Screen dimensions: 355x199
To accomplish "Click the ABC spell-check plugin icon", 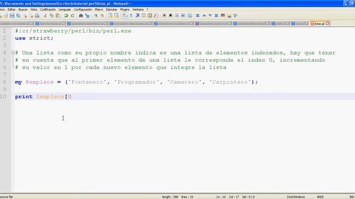I will click(x=223, y=15).
